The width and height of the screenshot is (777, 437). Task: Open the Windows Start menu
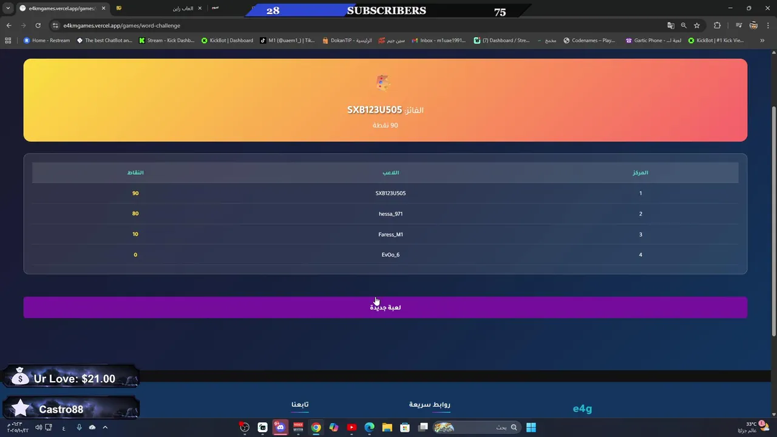(531, 427)
